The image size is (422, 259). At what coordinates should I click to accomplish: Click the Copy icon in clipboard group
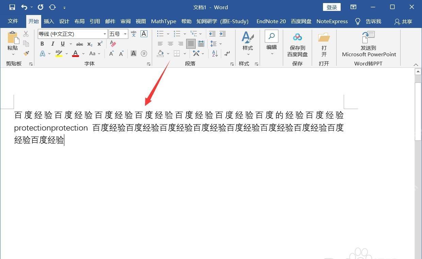[x=26, y=44]
